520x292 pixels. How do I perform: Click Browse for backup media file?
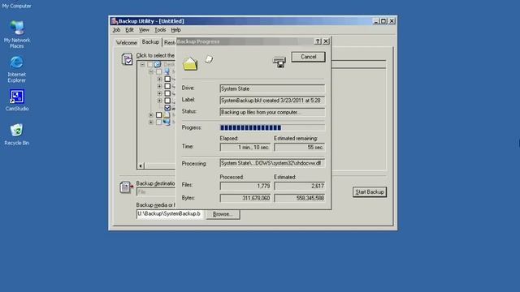(223, 214)
